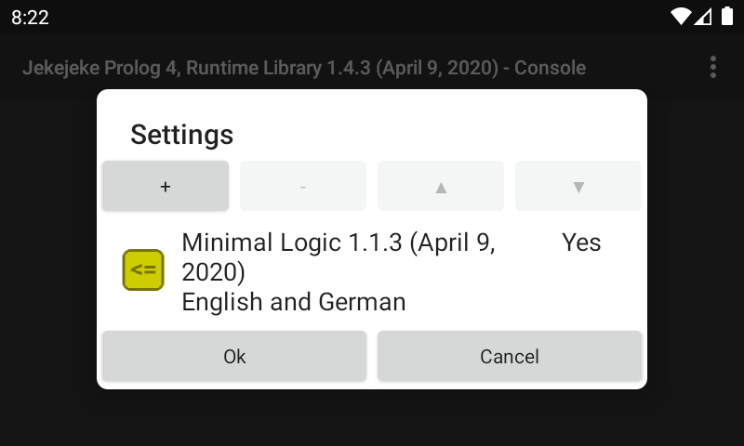
Task: Click the dimmed console area below the dialog
Action: [x=372, y=418]
